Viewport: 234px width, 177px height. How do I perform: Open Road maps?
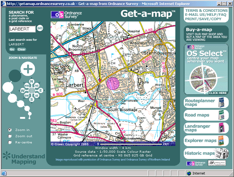206,115
